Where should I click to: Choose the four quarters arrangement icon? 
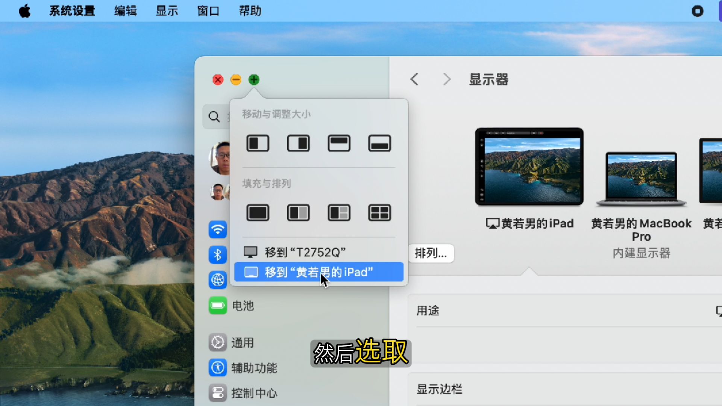(379, 213)
